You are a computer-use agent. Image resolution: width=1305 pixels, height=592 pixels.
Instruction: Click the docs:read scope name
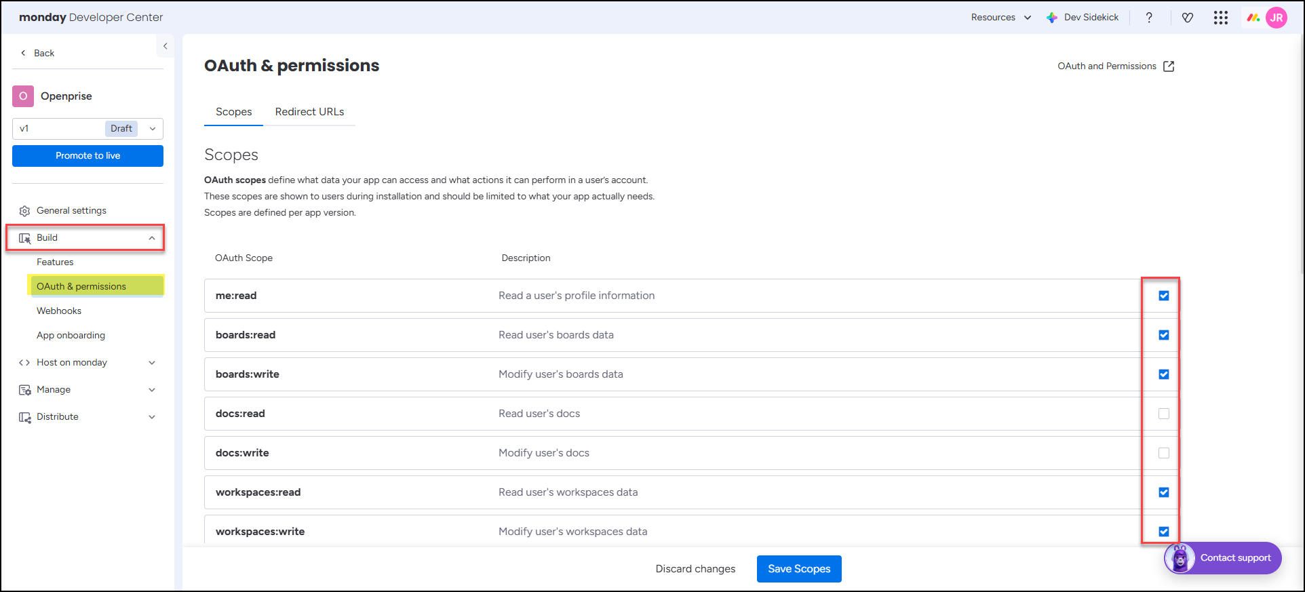(x=240, y=414)
